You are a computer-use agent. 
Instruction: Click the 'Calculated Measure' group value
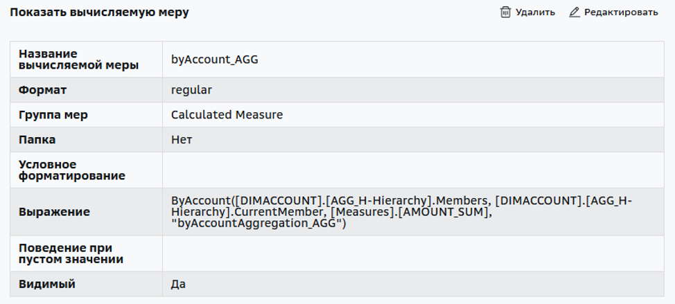point(227,115)
